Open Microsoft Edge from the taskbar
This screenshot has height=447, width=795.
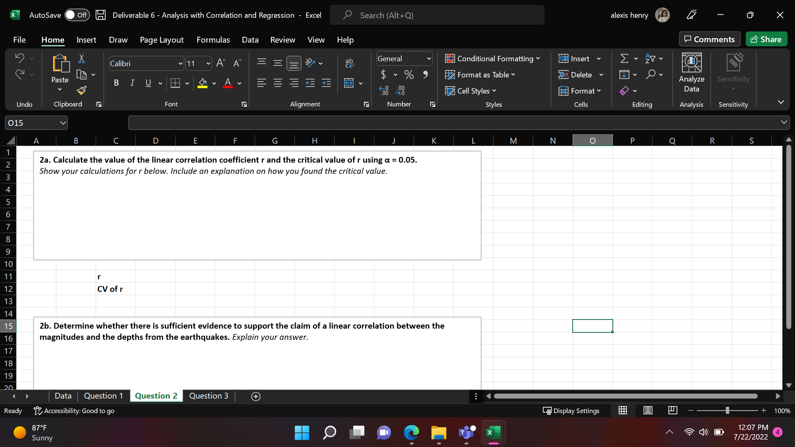(x=411, y=433)
